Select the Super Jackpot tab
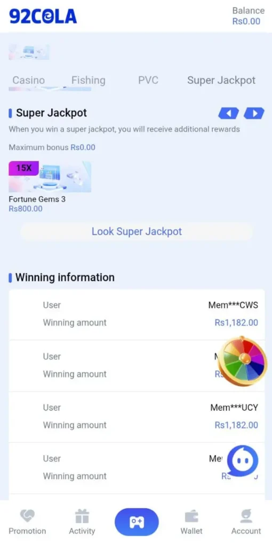The image size is (272, 547). tap(221, 80)
